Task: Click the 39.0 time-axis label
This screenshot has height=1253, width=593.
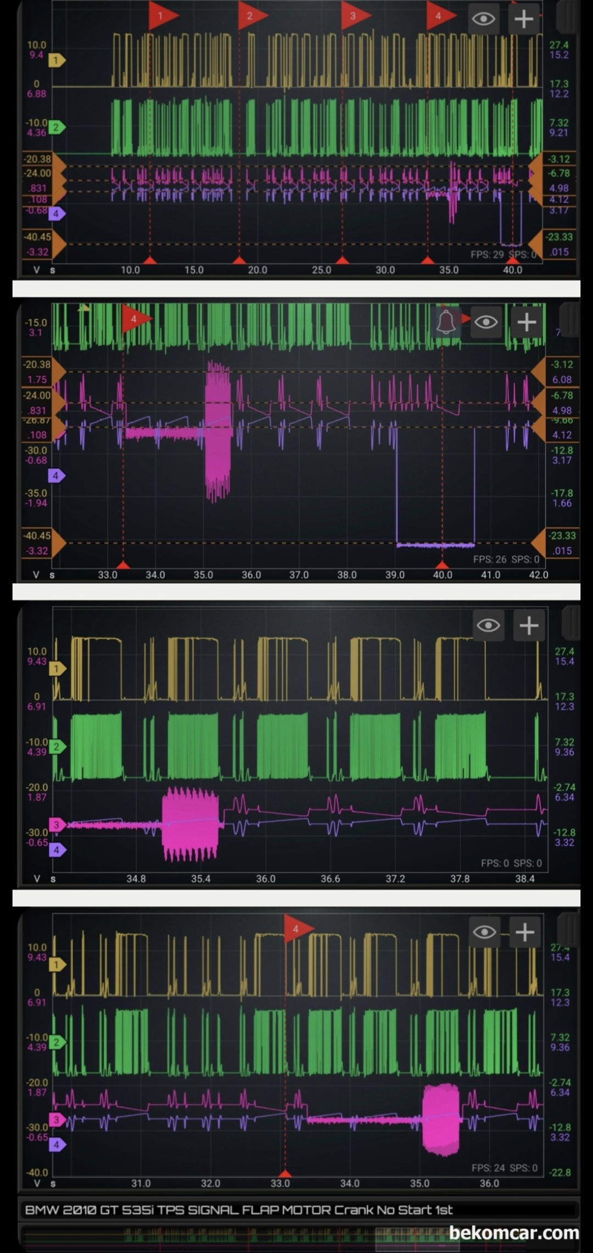Action: (x=395, y=575)
